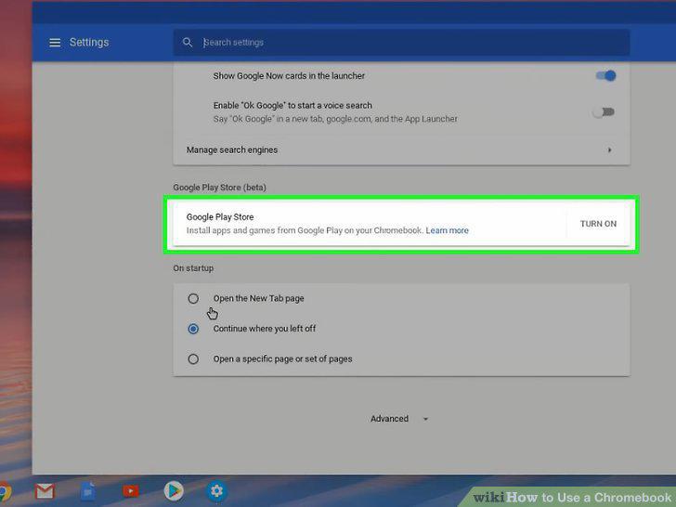
Task: Expand the Advanced settings dropdown arrow
Action: [425, 419]
